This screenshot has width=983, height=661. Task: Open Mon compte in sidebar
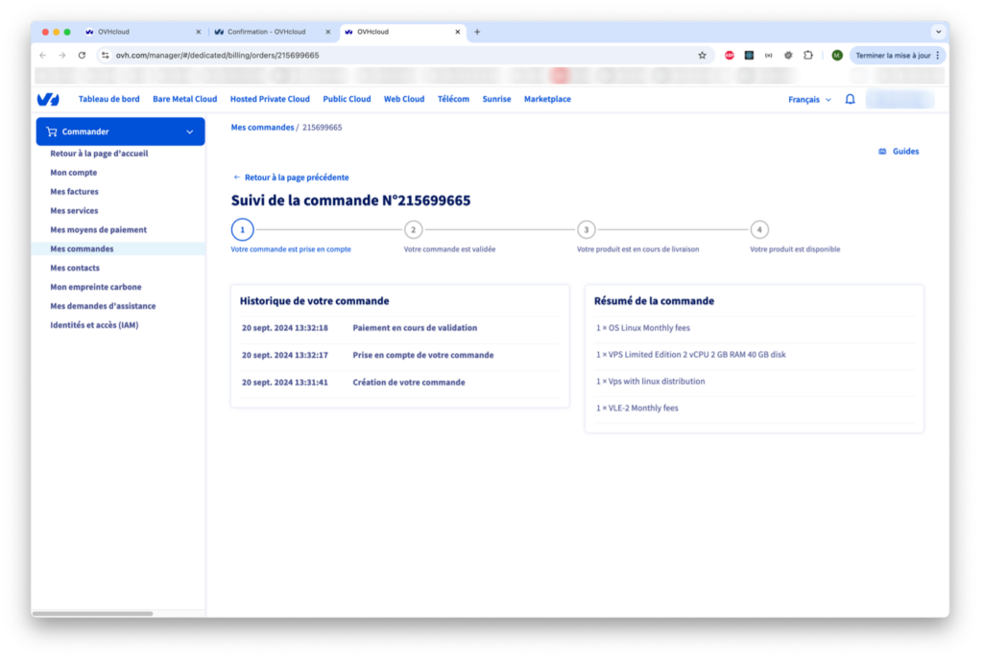(73, 173)
